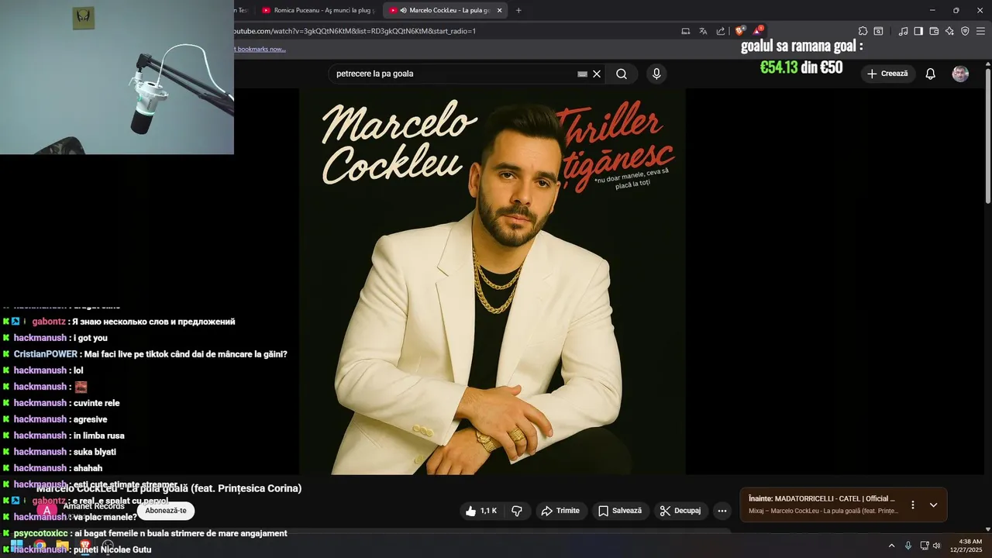Screen dimensions: 992x558
Task: Dislike the video with thumbs-down button
Action: (x=517, y=511)
